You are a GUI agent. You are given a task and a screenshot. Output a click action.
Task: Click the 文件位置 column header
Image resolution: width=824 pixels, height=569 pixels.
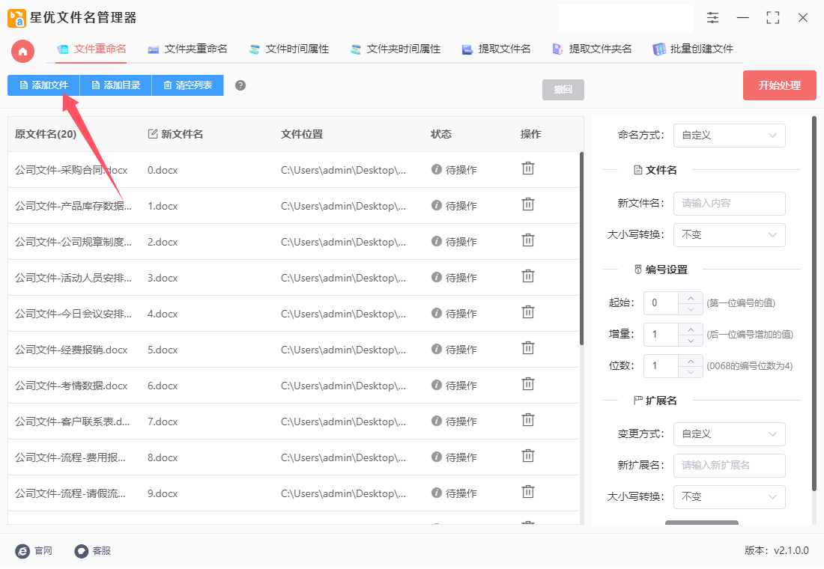tap(302, 134)
